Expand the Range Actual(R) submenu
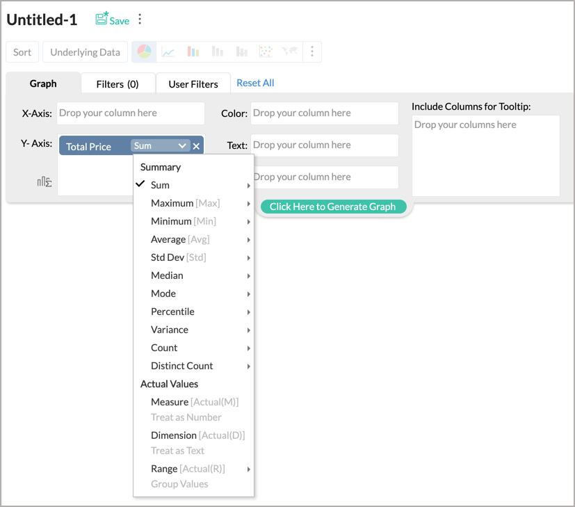This screenshot has width=575, height=507. 248,468
